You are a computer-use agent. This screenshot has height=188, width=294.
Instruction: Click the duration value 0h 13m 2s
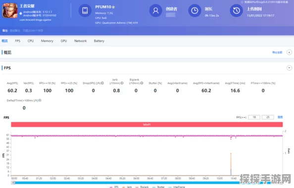(x=212, y=15)
